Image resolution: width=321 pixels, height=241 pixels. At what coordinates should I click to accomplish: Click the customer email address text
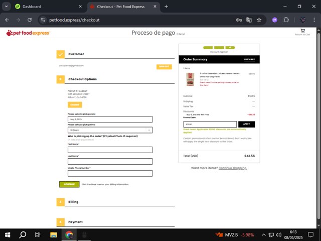point(71,66)
